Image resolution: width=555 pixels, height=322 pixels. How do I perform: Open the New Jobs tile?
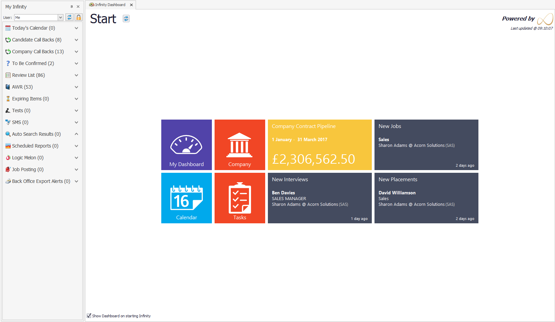pos(426,145)
